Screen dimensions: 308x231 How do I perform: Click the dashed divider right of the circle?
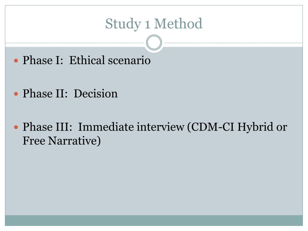233,43
